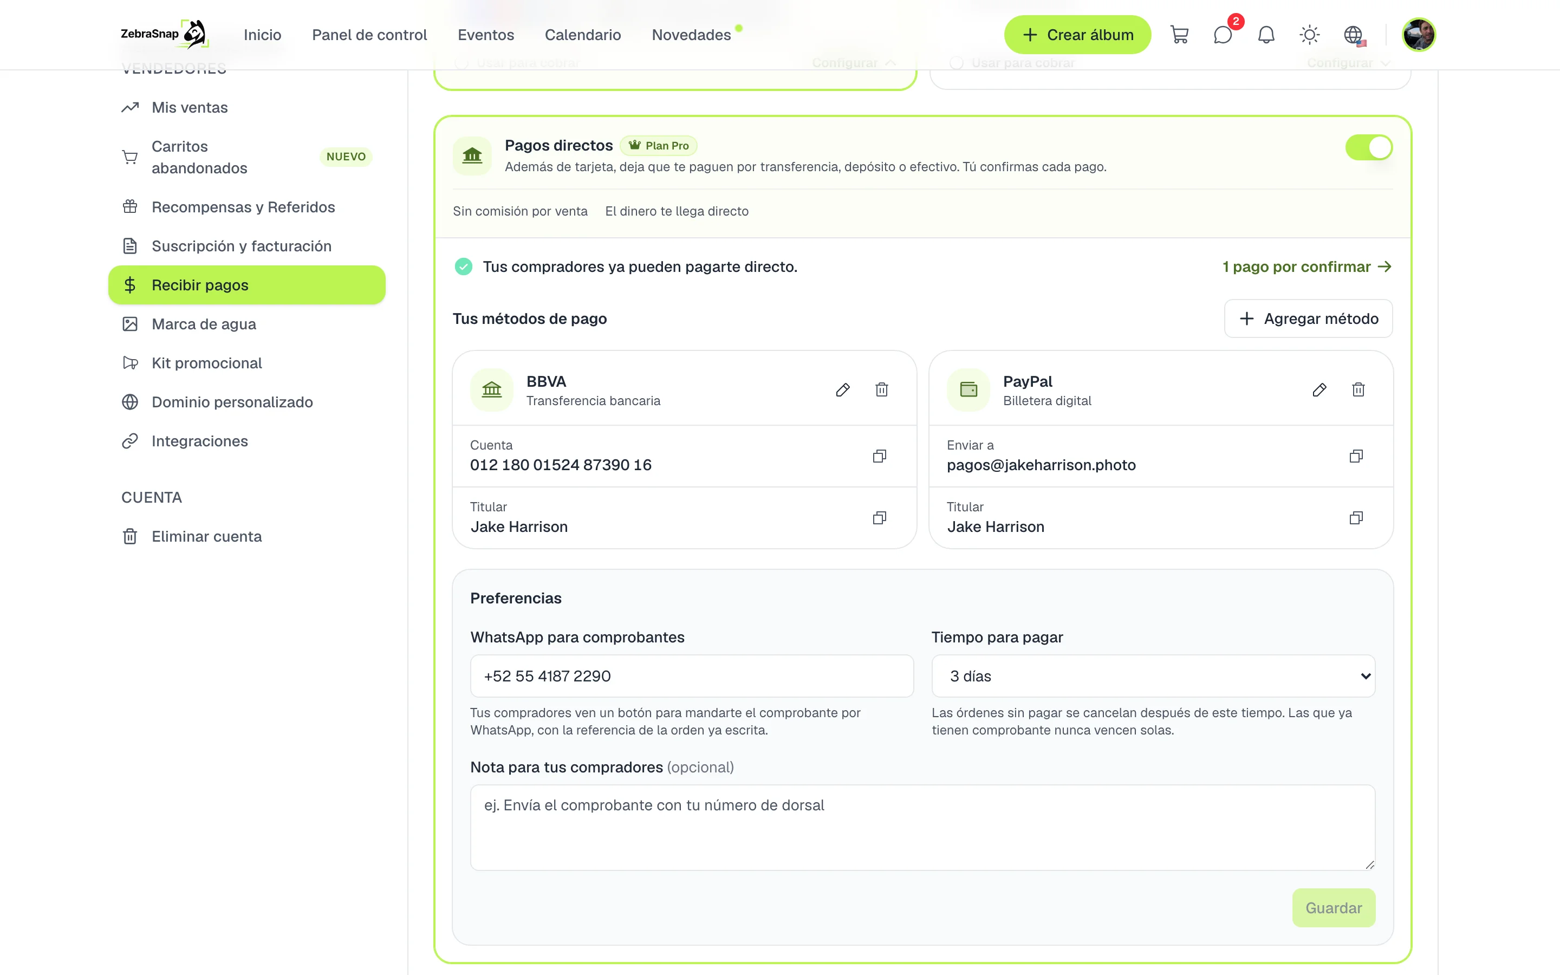The image size is (1560, 975).
Task: Open Integraciones in sidebar
Action: [x=247, y=441]
